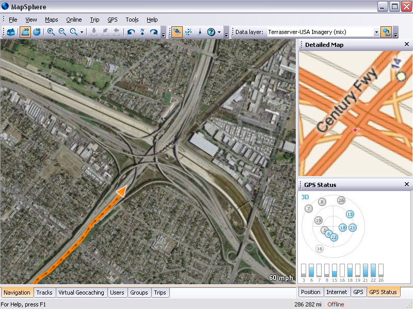This screenshot has height=309, width=413.
Task: Open the Help icon dropdown arrow
Action: (219, 32)
